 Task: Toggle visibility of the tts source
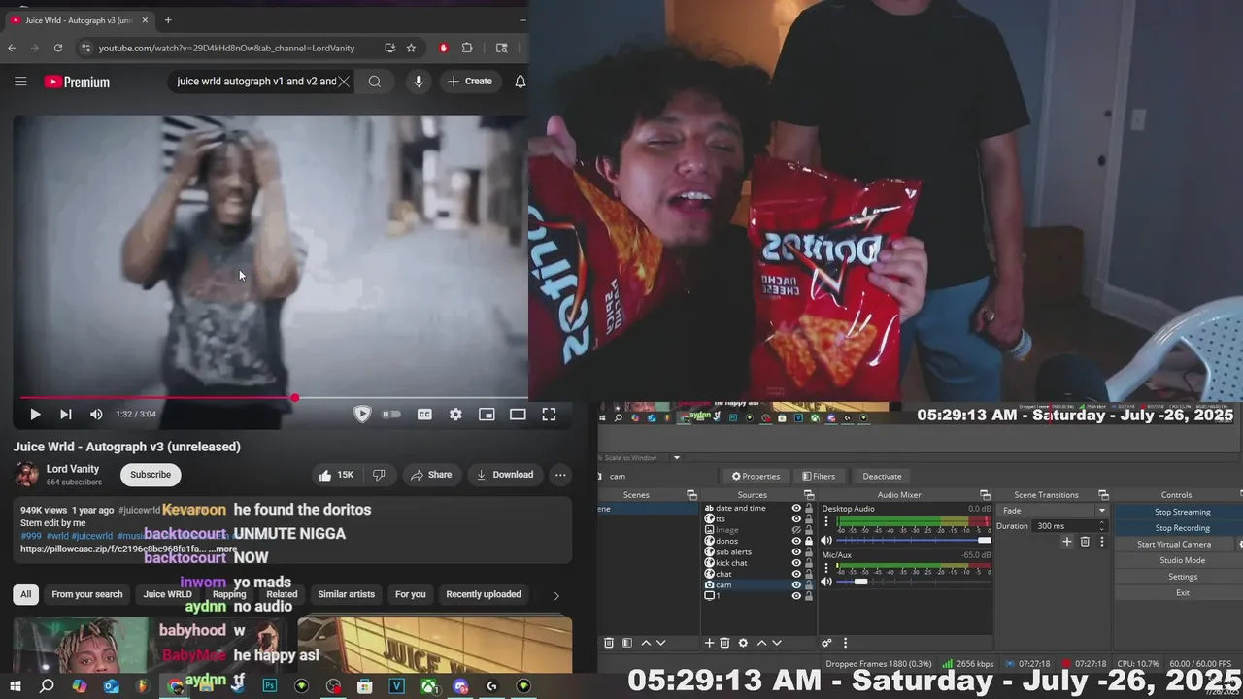pos(796,518)
